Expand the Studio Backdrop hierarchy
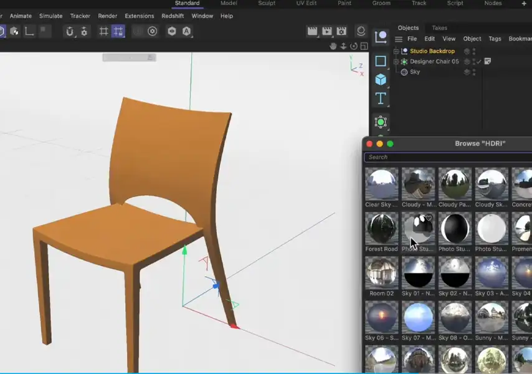 [x=396, y=51]
